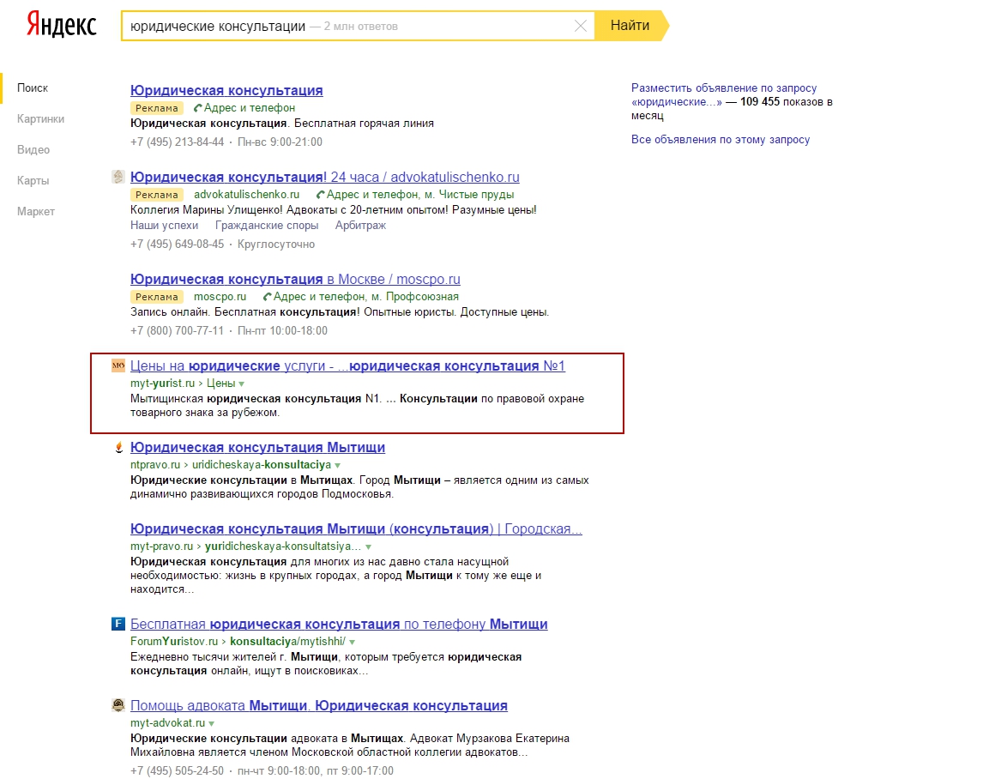Open the Арбитраж sitelink
The height and width of the screenshot is (779, 1001).
click(361, 226)
